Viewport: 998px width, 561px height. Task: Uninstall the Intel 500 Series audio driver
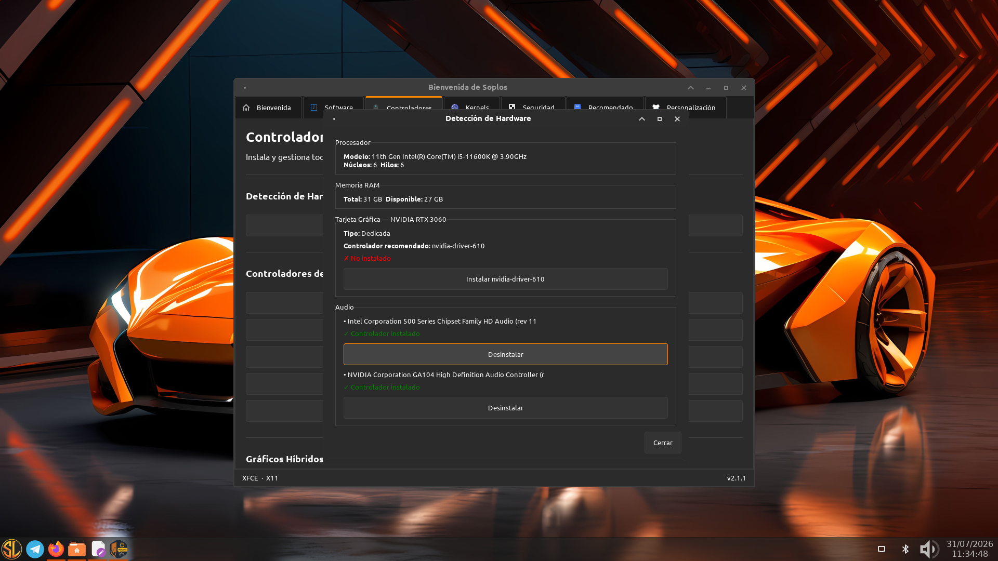[x=505, y=354]
